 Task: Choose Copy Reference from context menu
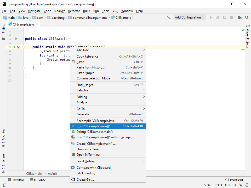(x=108, y=57)
